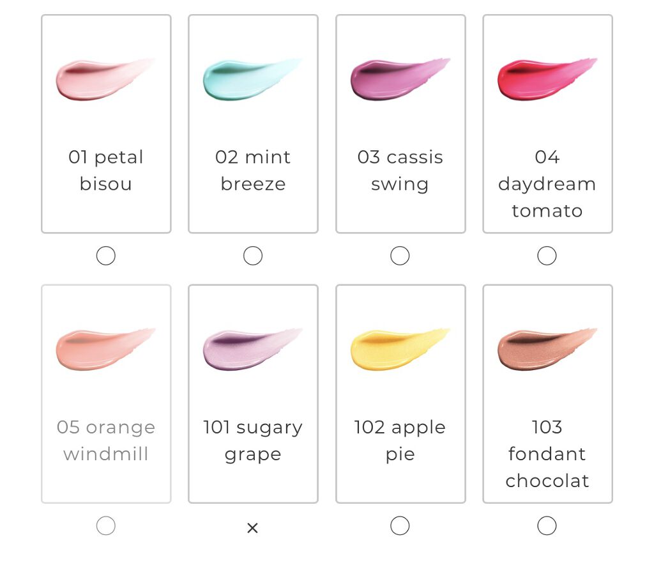Screen dimensions: 654x567
Task: Click the "101 sugary grape" label text
Action: 253,440
